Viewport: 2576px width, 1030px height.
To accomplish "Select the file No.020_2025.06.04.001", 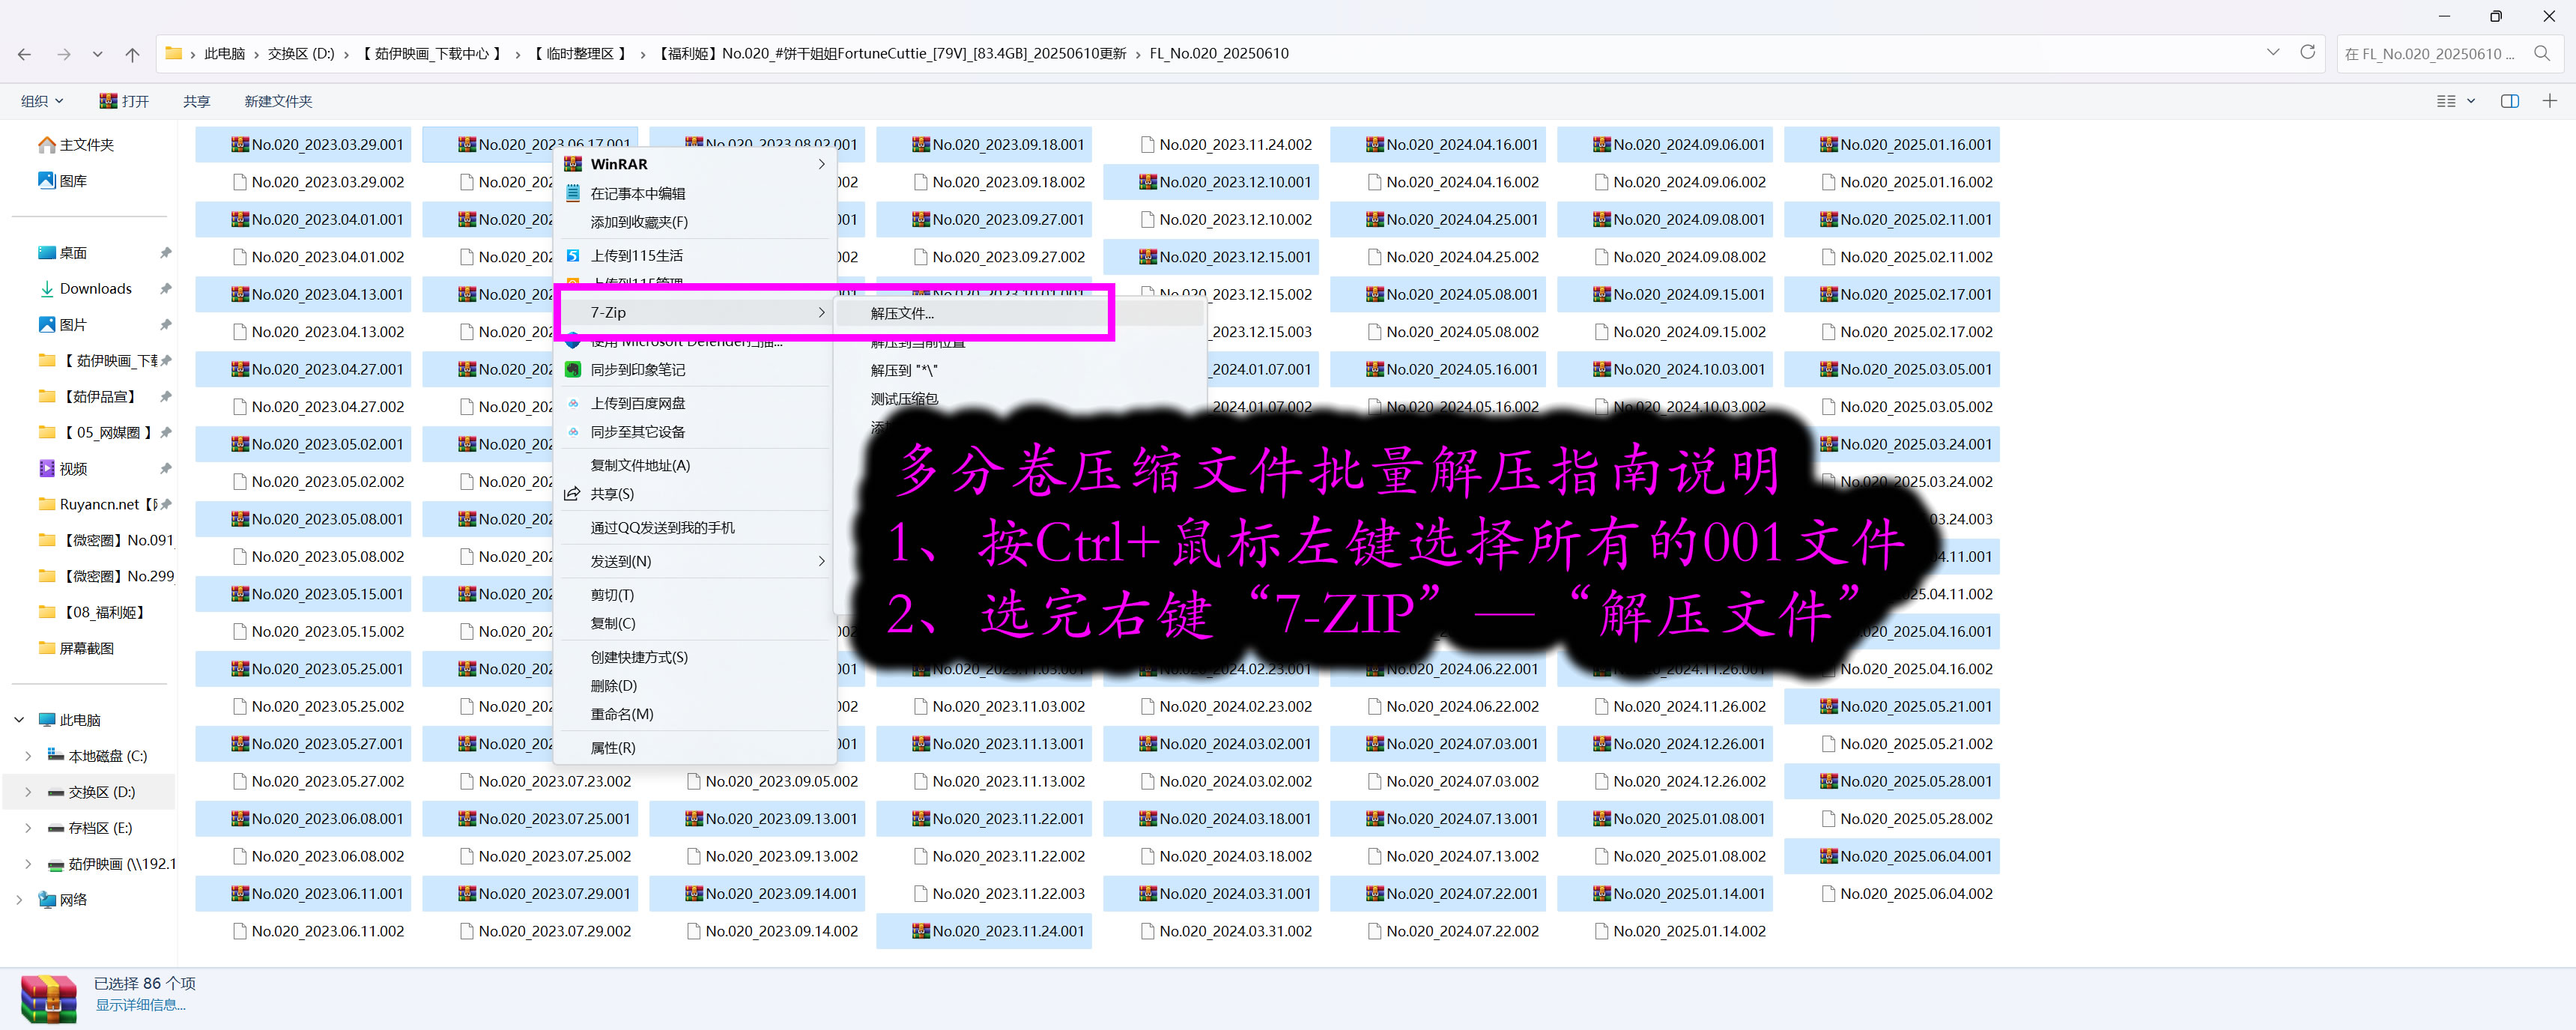I will pos(1903,856).
